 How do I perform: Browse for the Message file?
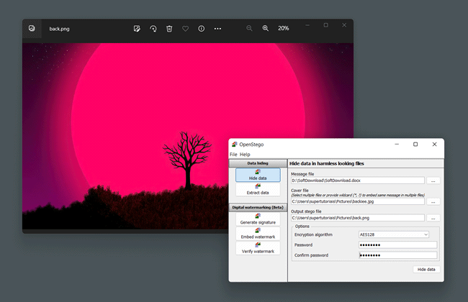(433, 180)
